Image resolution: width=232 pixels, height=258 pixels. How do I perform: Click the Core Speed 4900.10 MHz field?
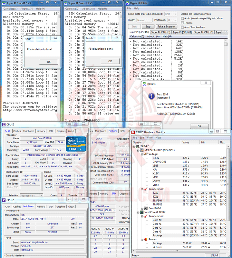pos(30,176)
